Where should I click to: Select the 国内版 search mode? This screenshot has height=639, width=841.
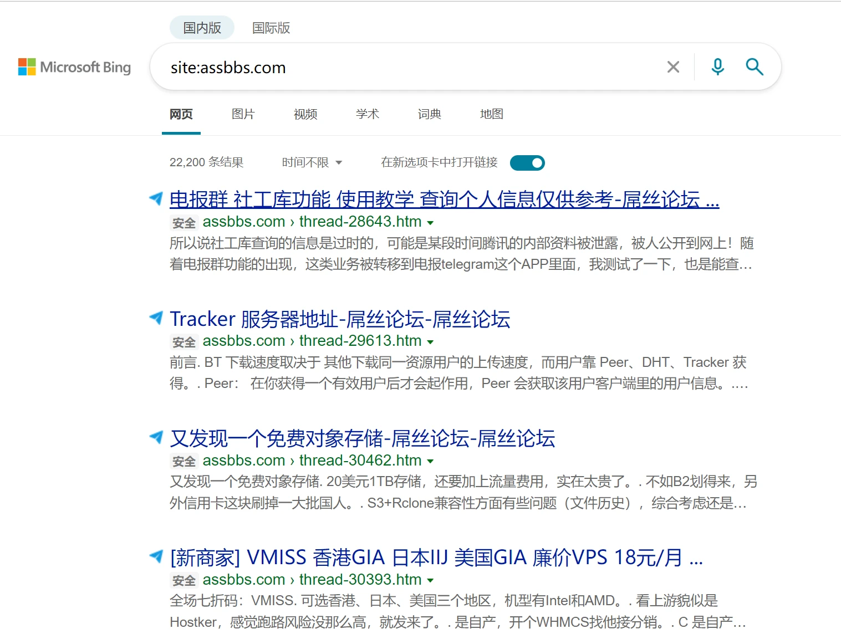click(202, 28)
